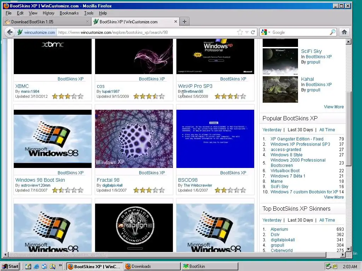
Task: Launch Internet Explorer from quick launch
Action: (x=36, y=266)
